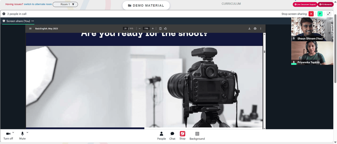Open the Room 1 dropdown
The image size is (337, 144).
pyautogui.click(x=65, y=4)
